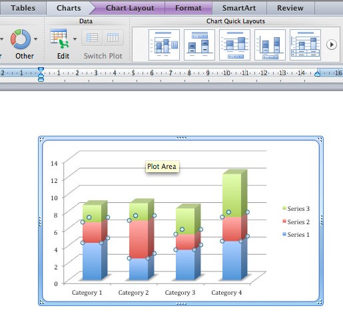The width and height of the screenshot is (343, 324).
Task: Apply fourth quick layout with axis titles
Action: tap(270, 45)
